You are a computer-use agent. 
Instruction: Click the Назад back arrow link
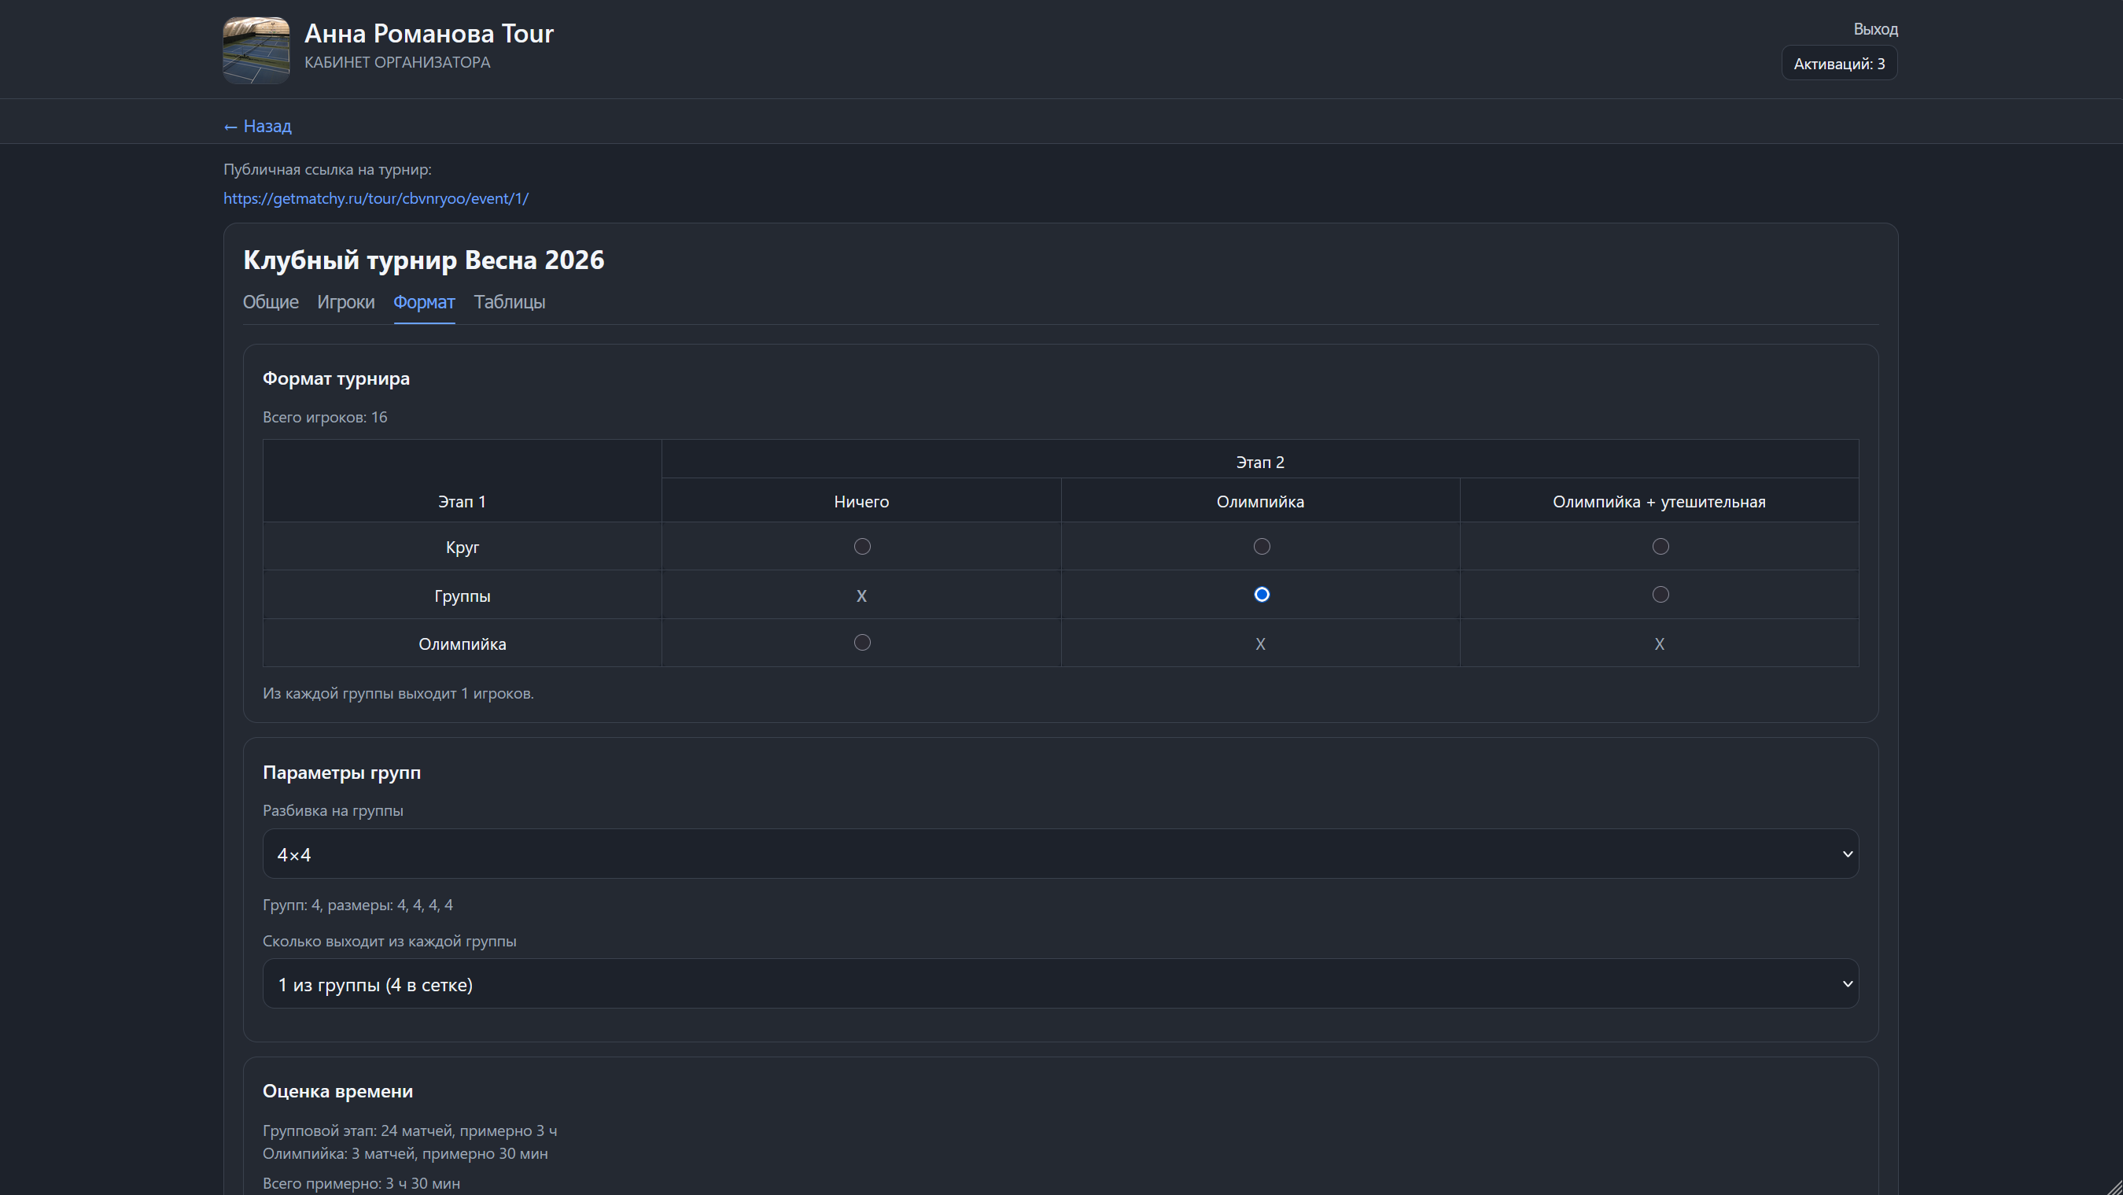coord(257,126)
